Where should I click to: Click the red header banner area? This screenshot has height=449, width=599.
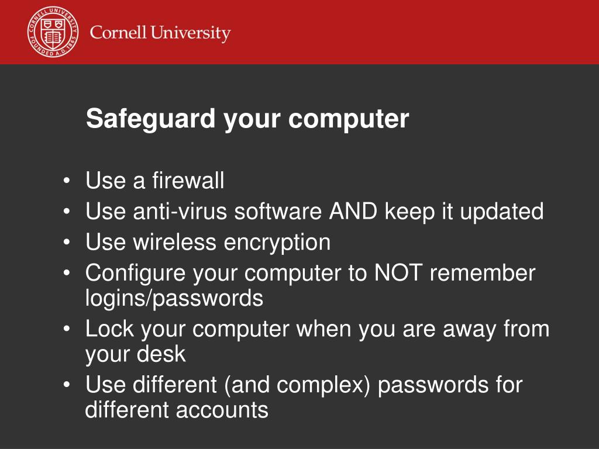tap(299, 32)
